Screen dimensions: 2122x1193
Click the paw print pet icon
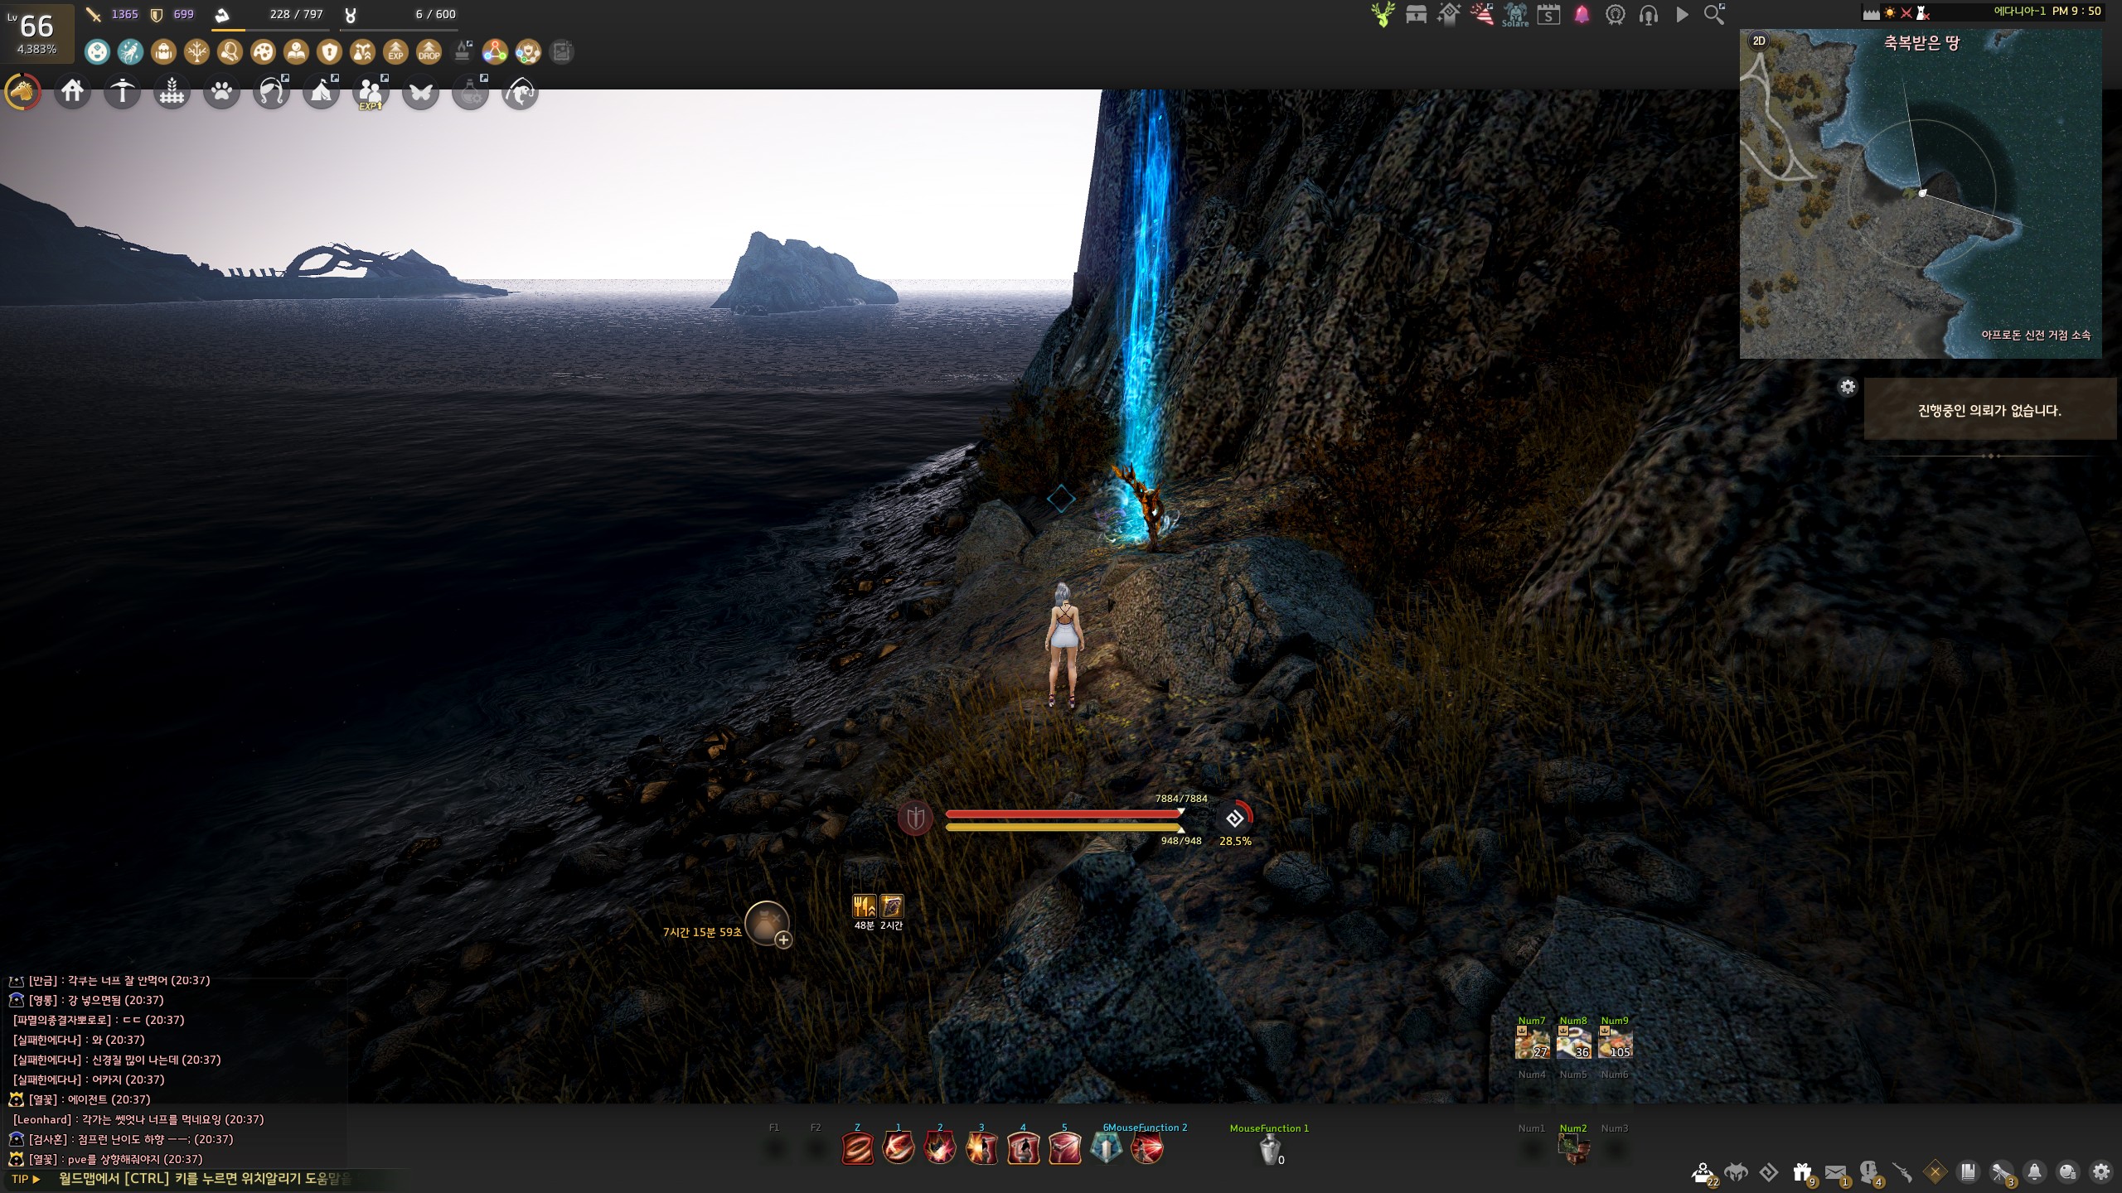[222, 92]
